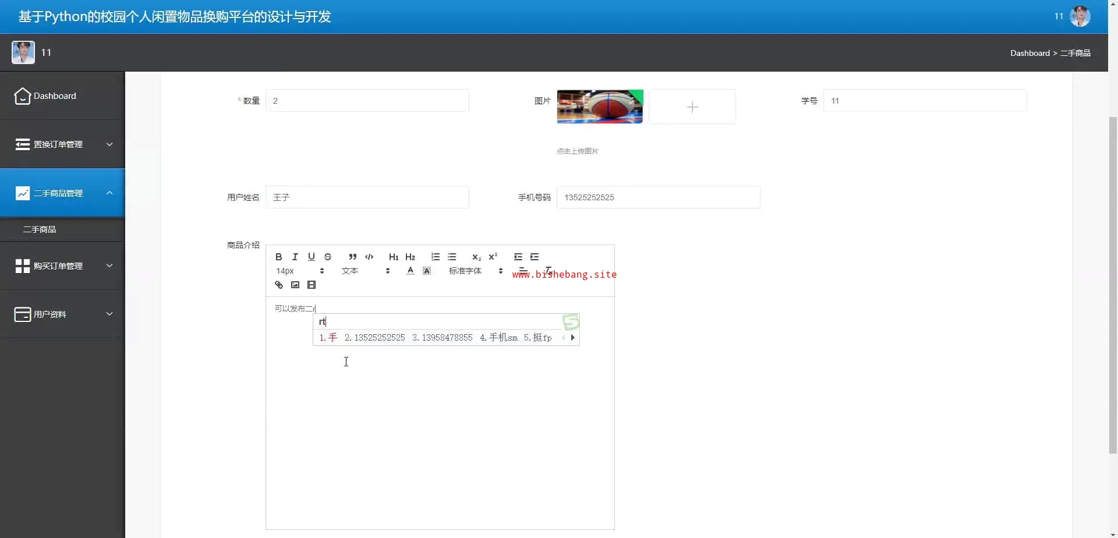Insert a code block in the editor

point(369,257)
